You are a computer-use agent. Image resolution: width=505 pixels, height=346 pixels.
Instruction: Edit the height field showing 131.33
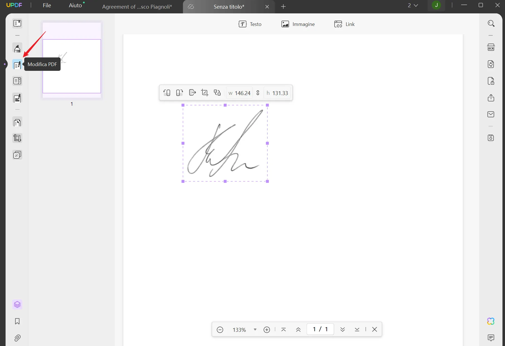(277, 93)
